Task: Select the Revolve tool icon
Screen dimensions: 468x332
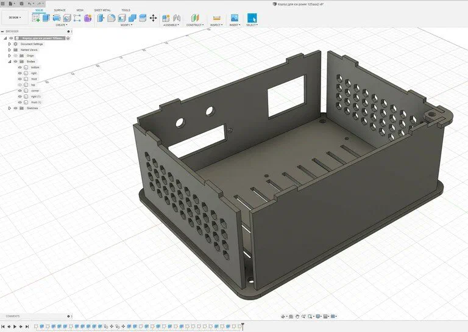Action: (x=57, y=18)
